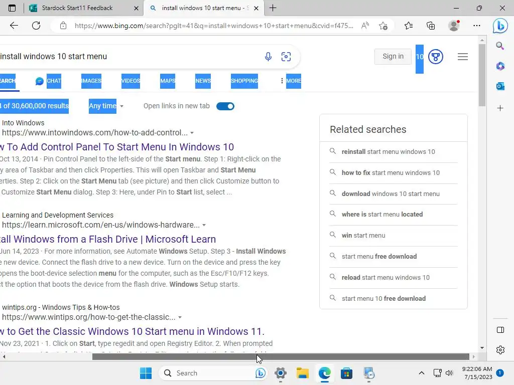514x385 pixels.
Task: Expand intowindows.com URL dropdown arrow
Action: tap(192, 133)
